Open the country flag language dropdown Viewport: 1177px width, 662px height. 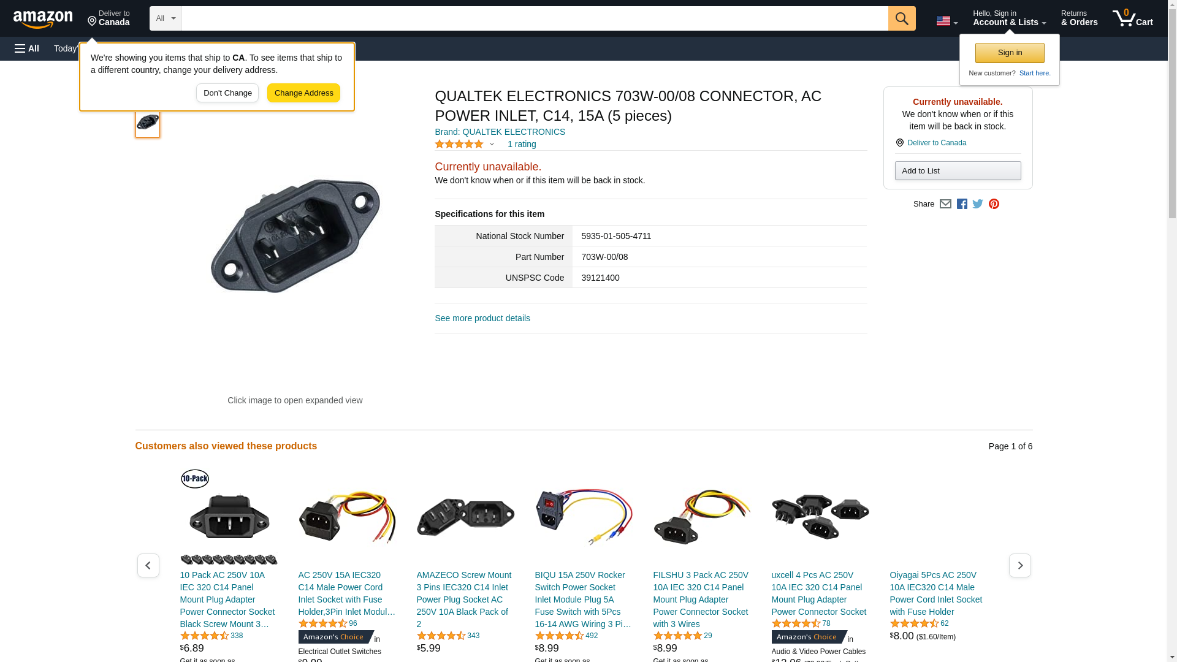tap(947, 21)
